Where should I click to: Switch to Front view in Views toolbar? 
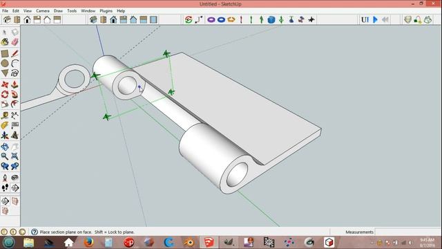click(27, 19)
